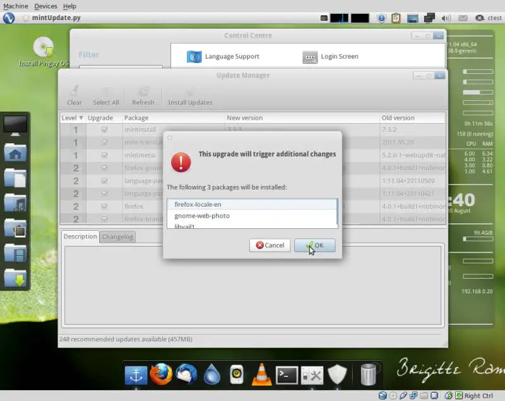Sort by Level column header

coord(73,118)
